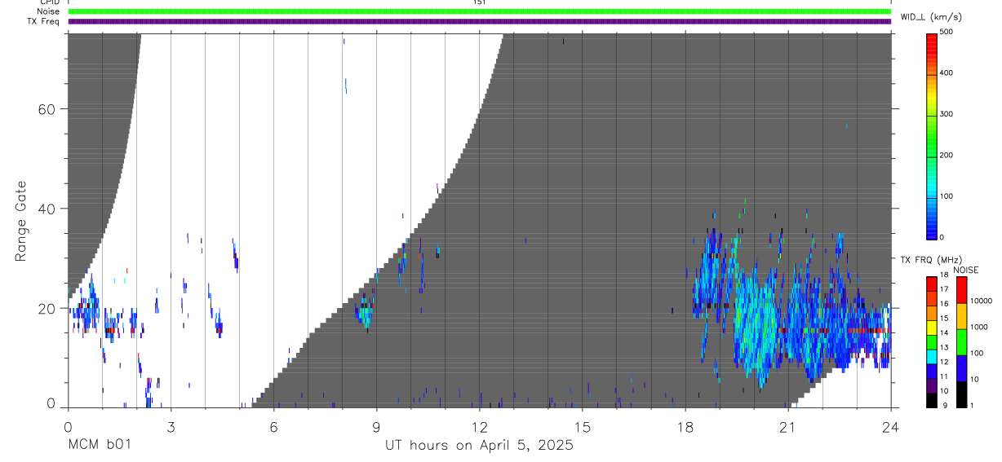1002x462 pixels.
Task: Click the 24 hour tick on time axis
Action: coord(890,426)
